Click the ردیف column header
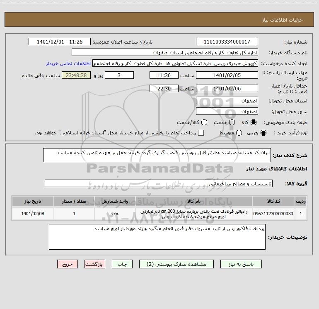Screen dimensions: 319x309 [301, 201]
